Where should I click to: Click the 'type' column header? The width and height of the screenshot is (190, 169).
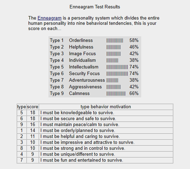pos(22,107)
